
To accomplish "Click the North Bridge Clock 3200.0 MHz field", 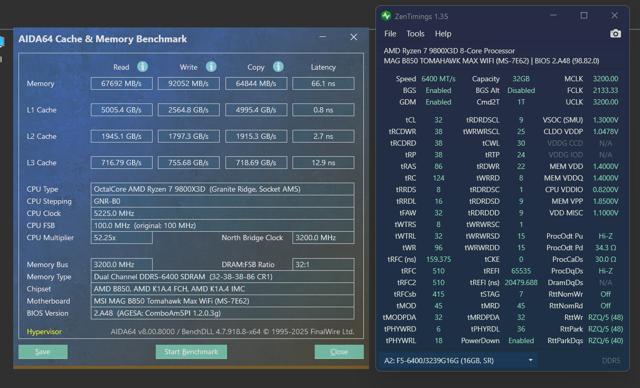I will (x=323, y=238).
